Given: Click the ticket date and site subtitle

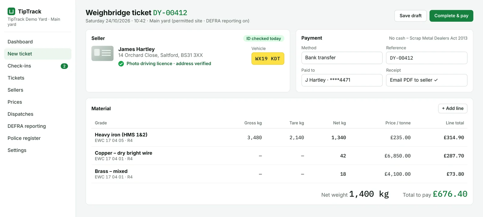Looking at the screenshot, I should point(167,21).
